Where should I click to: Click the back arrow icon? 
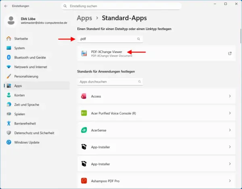(6, 6)
